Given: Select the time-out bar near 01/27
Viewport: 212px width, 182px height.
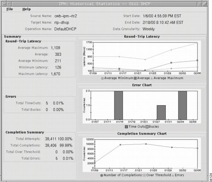Looking at the screenshot, I should click(x=161, y=113).
